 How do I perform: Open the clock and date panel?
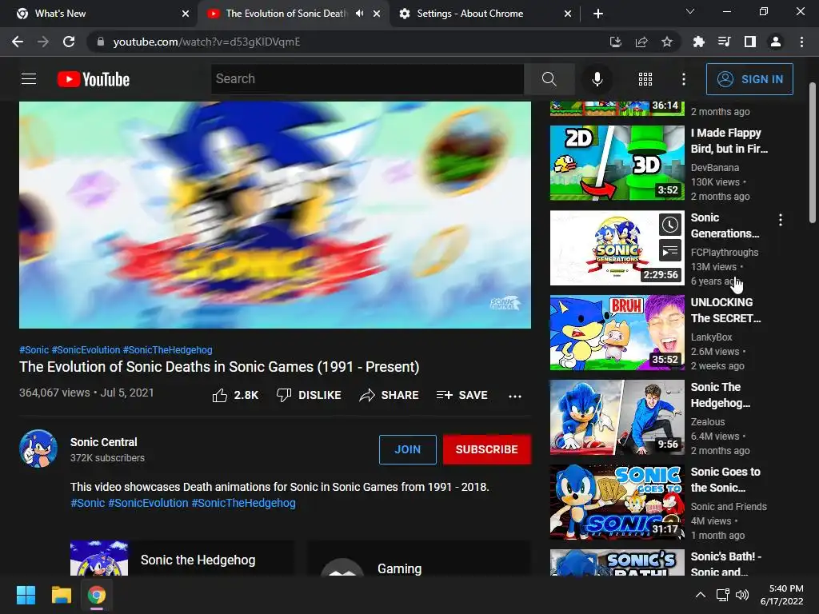782,595
